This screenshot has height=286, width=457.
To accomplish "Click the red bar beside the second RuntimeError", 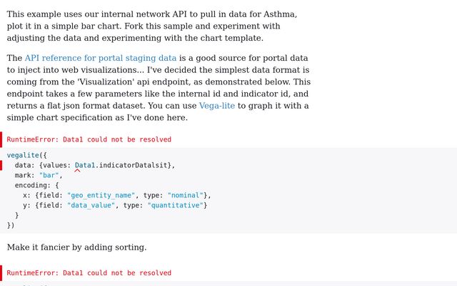I will point(1,273).
